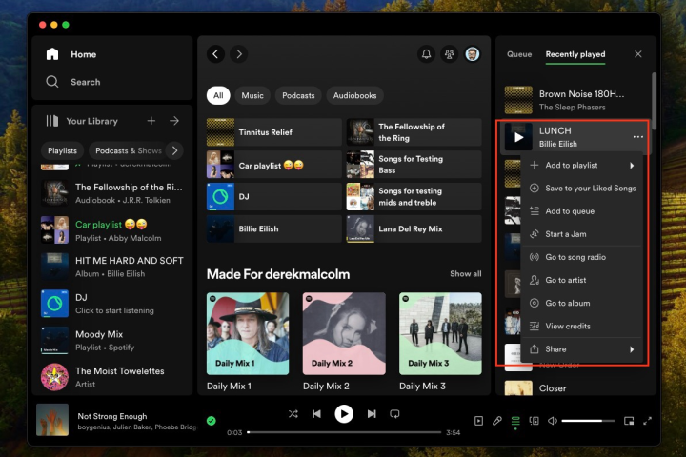686x457 pixels.
Task: Expand the Add to playlist submenu
Action: [582, 166]
